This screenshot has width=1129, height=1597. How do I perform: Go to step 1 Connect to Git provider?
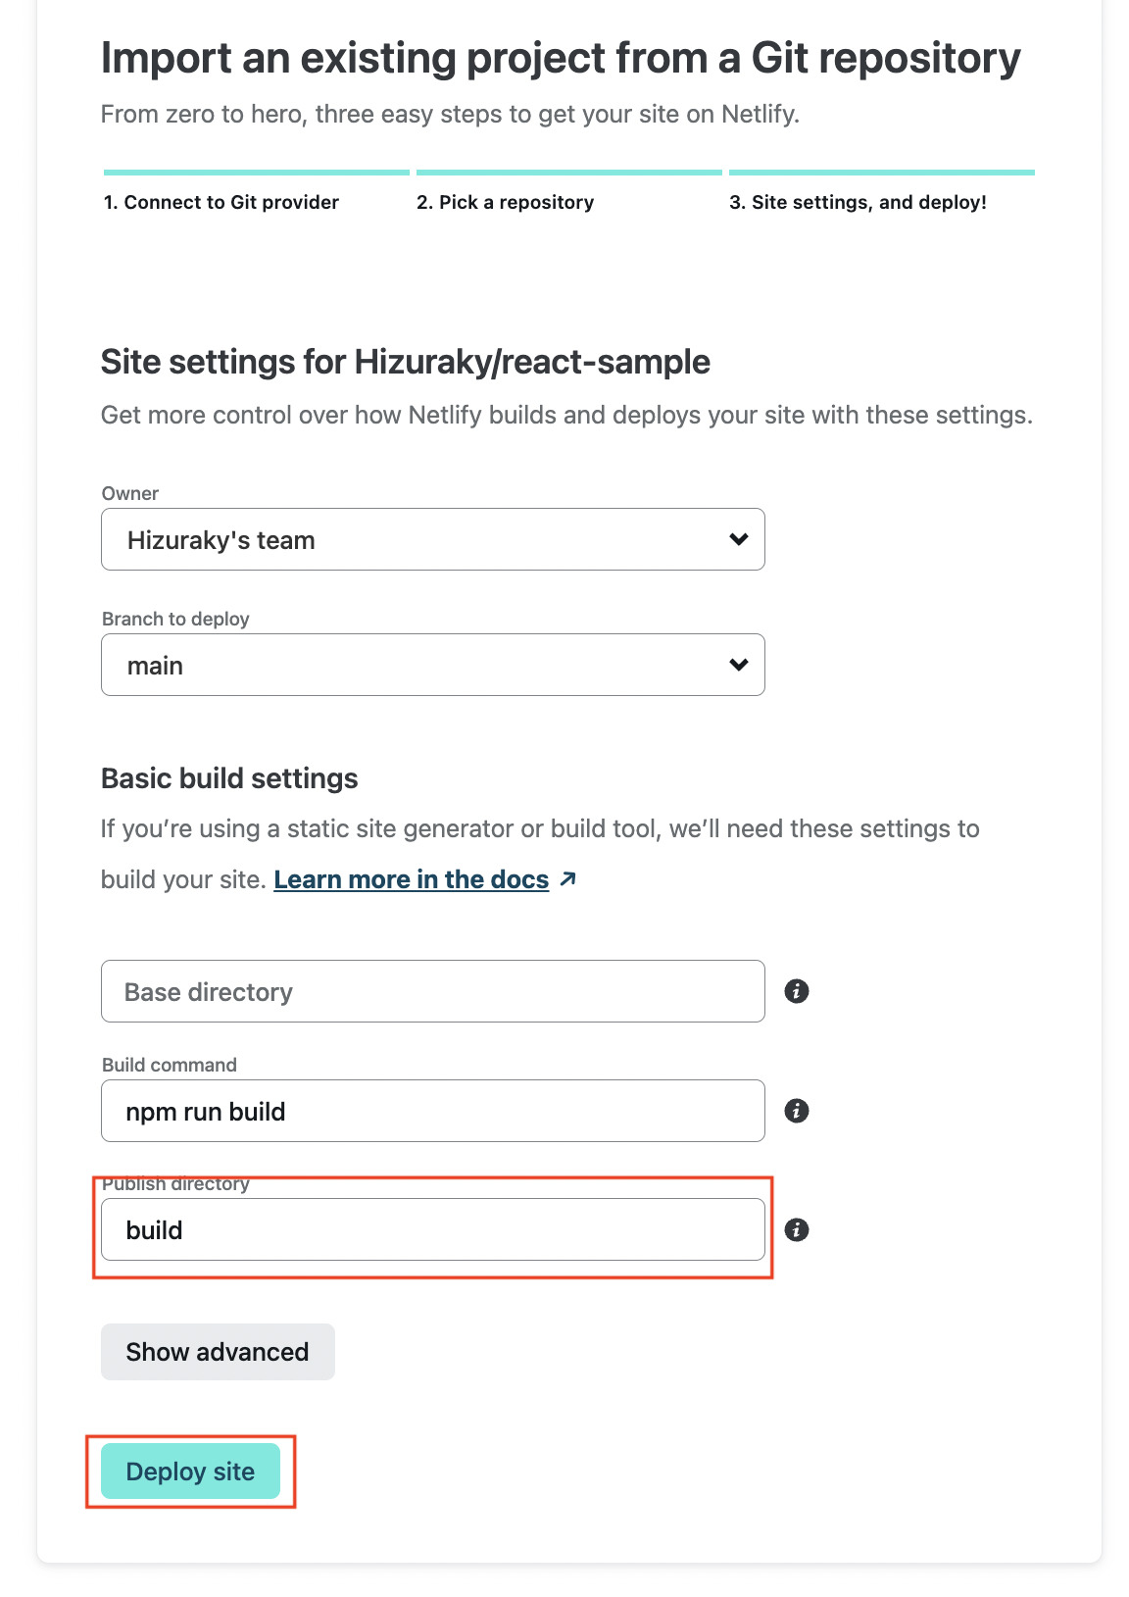point(221,202)
